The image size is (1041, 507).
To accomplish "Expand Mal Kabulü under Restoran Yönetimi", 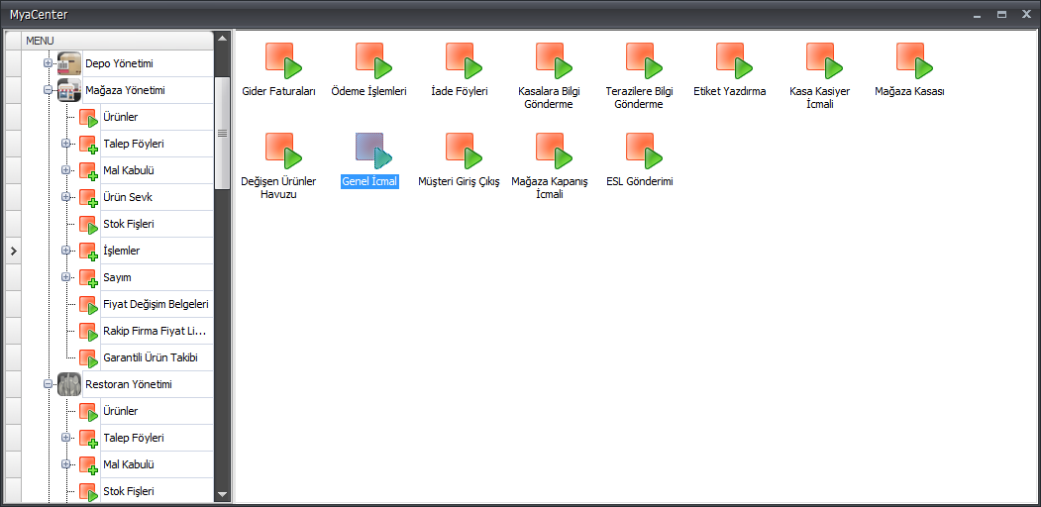I will tap(65, 463).
